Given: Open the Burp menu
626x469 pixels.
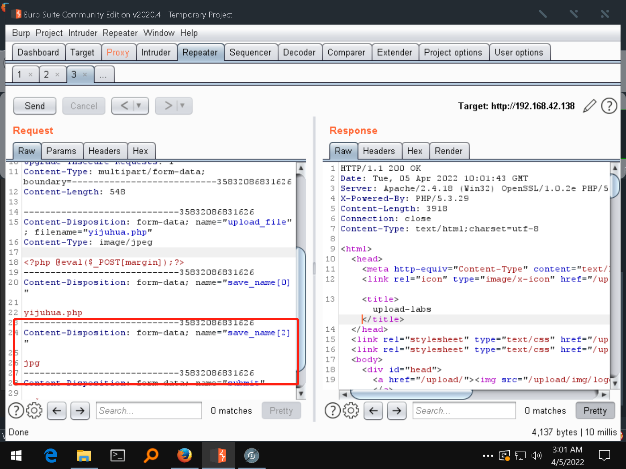Looking at the screenshot, I should [21, 33].
